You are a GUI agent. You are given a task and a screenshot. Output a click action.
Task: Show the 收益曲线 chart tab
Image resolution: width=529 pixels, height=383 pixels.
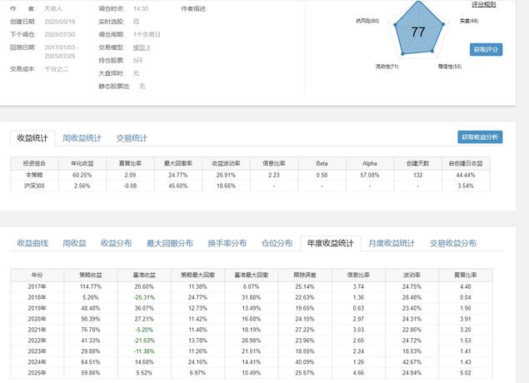coord(32,243)
